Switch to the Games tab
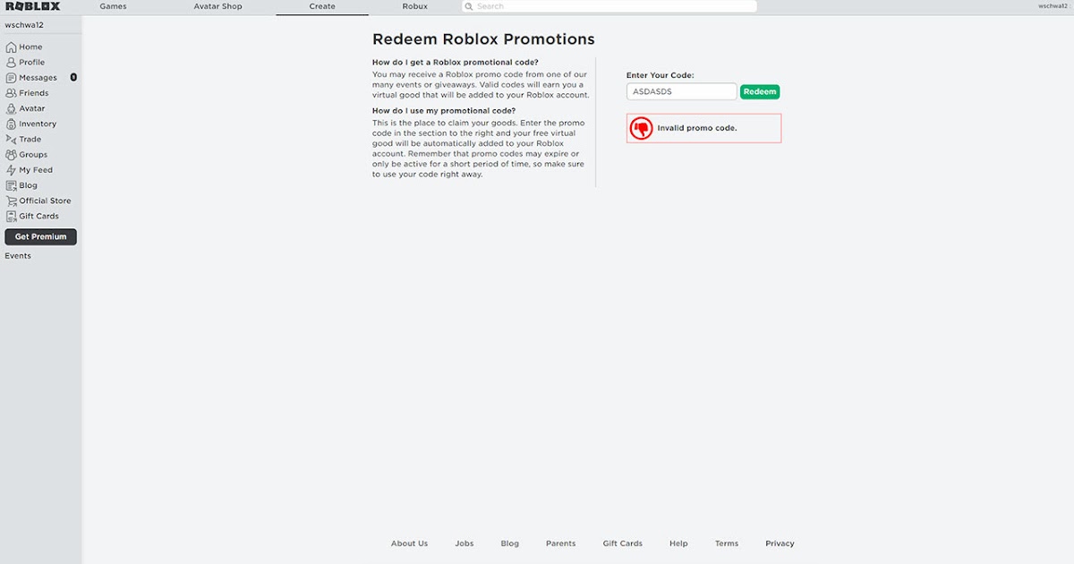Screen dimensions: 1074x564 [x=113, y=6]
